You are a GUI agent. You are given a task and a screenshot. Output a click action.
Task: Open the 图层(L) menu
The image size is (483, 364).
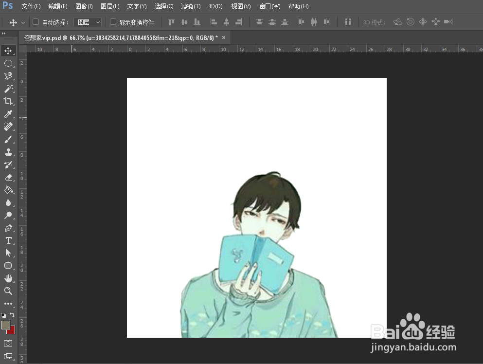tap(110, 6)
